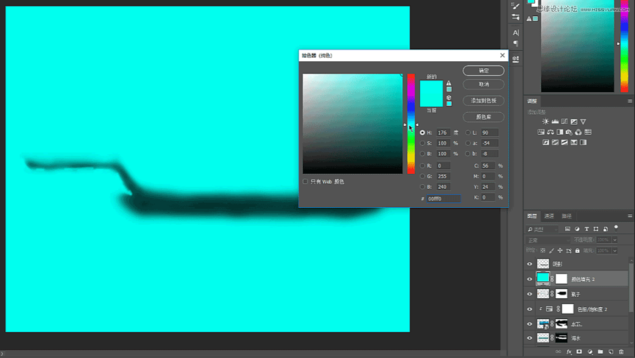
Task: Hide the 色相/饱和度 2 layer
Action: click(x=530, y=309)
